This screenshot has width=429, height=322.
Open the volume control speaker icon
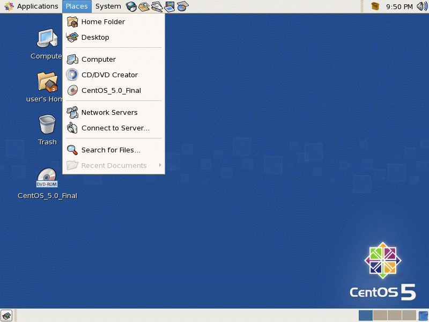tap(422, 6)
